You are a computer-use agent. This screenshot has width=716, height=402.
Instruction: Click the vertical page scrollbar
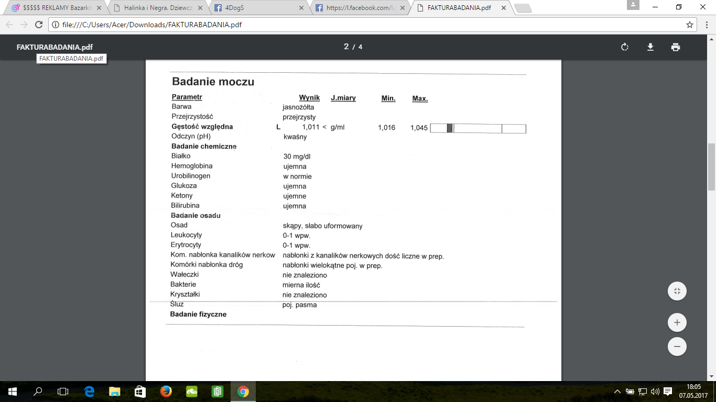click(x=711, y=167)
